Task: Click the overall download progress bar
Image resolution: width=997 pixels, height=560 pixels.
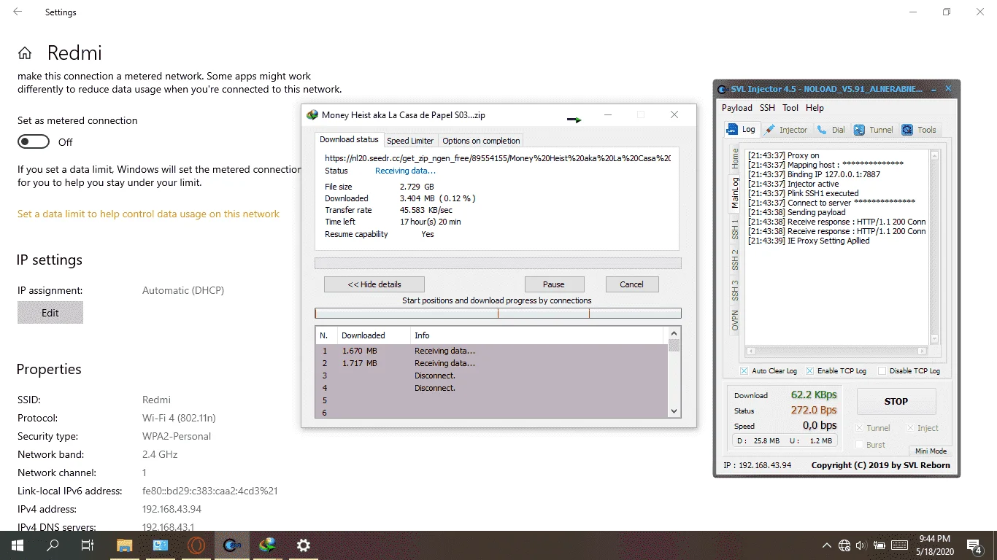Action: (x=498, y=263)
